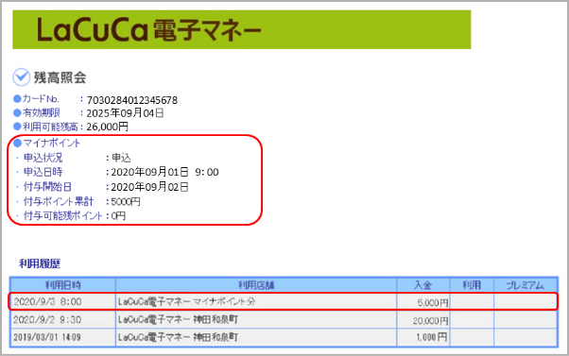
Task: Click the blue bullet beside 利用可能残高
Action: tap(17, 127)
